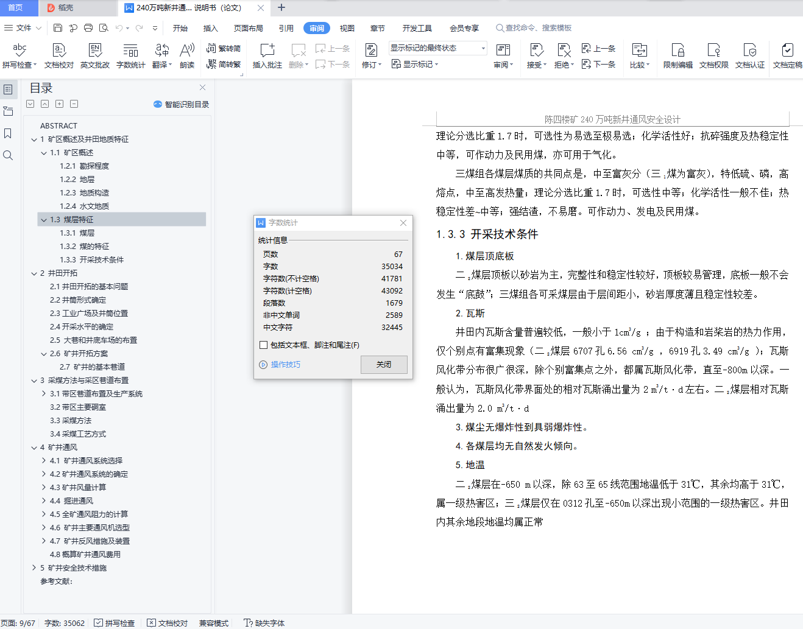Switch to the 开发工具 ribbon tab

tap(417, 28)
